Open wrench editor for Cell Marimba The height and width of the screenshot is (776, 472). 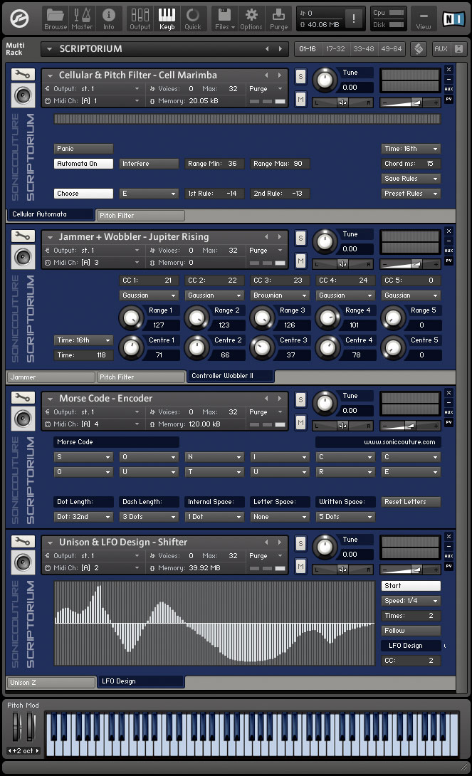pyautogui.click(x=23, y=74)
